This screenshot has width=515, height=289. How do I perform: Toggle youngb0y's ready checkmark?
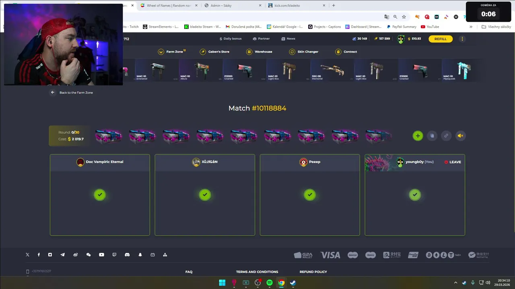(x=415, y=195)
